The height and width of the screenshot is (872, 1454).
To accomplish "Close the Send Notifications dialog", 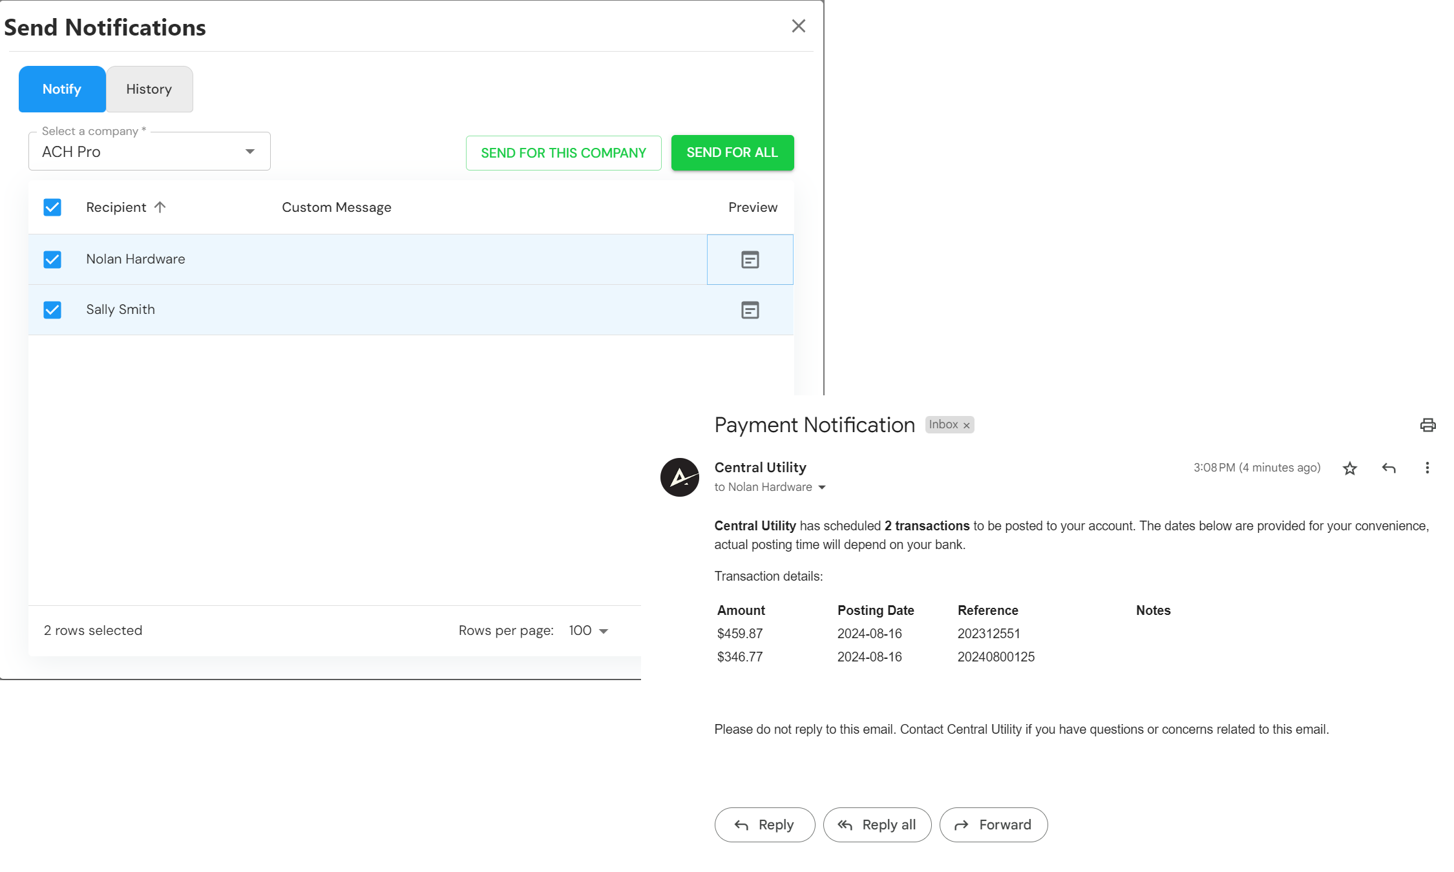I will 799,26.
